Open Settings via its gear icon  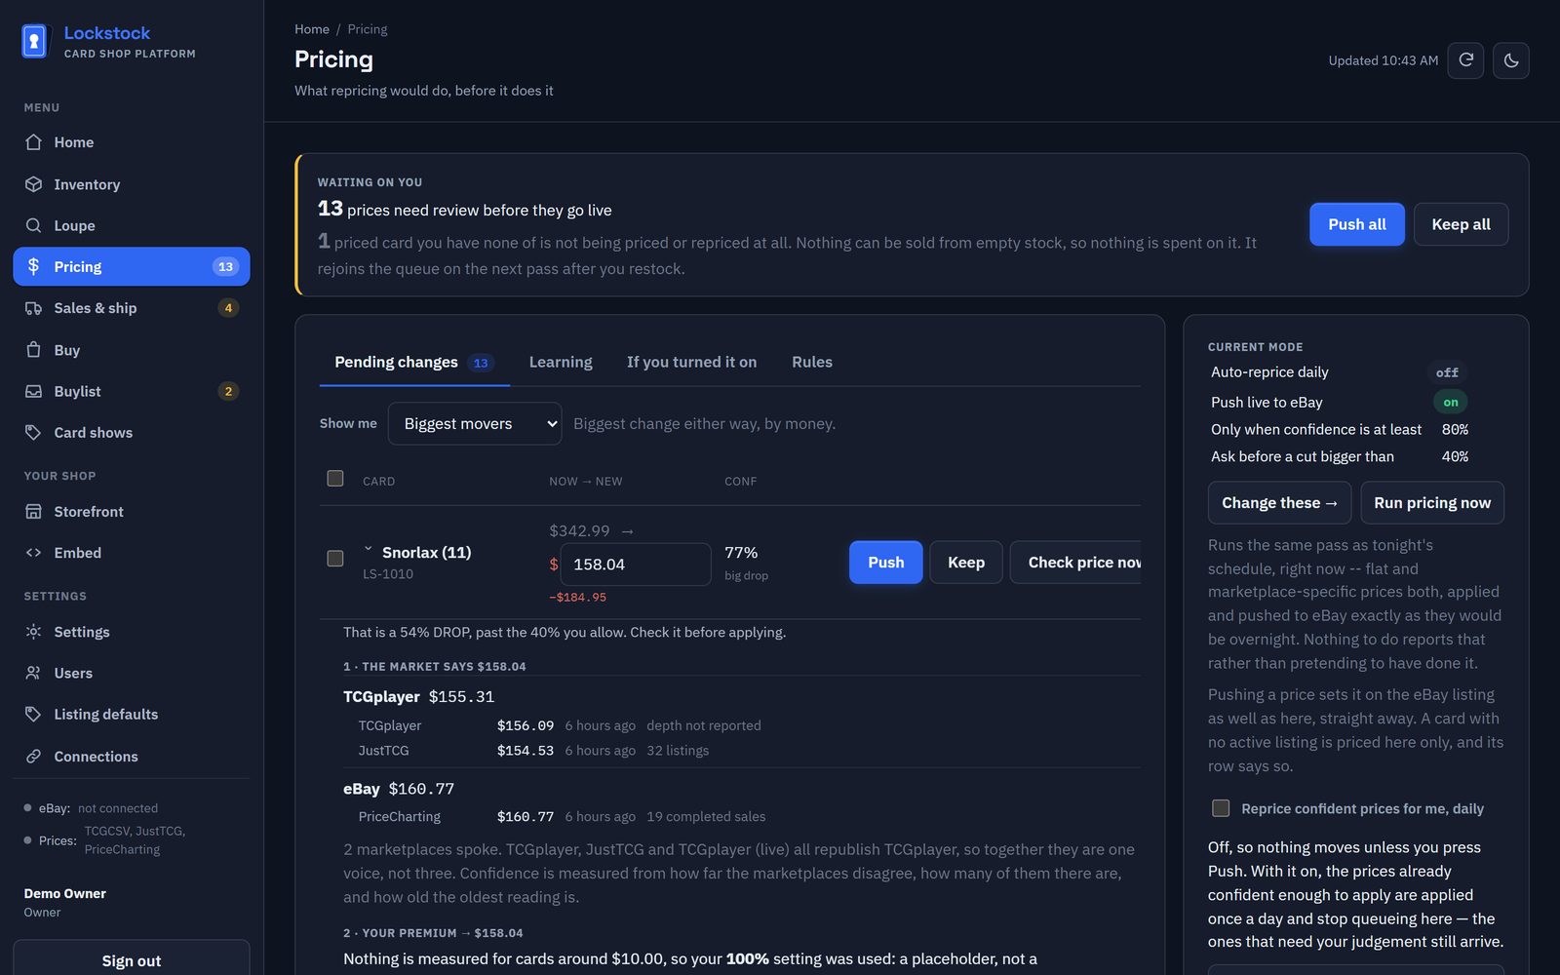pos(33,632)
